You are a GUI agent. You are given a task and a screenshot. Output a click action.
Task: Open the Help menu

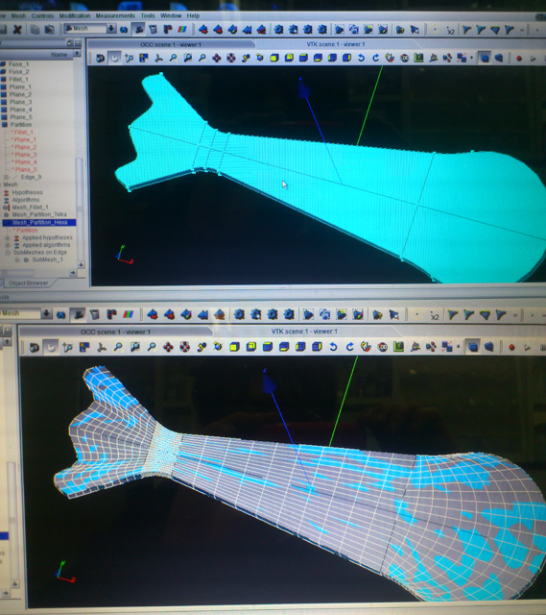pyautogui.click(x=193, y=16)
